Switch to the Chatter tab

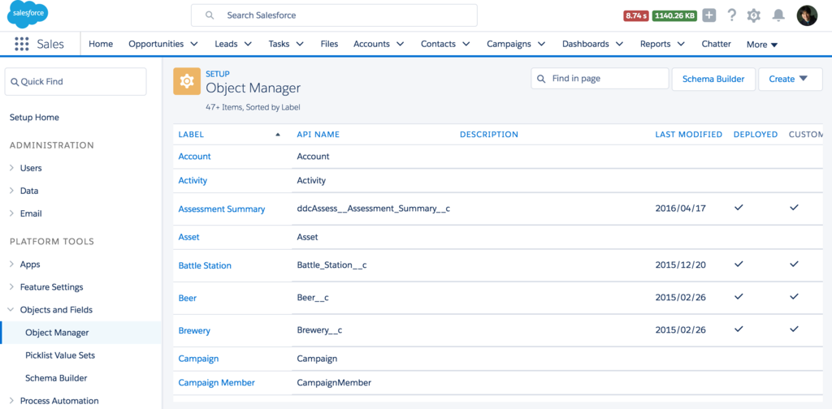click(x=716, y=44)
